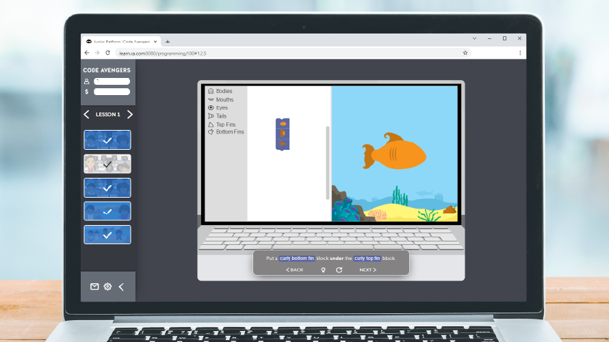Click the browser back arrow
Viewport: 609px width, 342px height.
click(x=87, y=53)
